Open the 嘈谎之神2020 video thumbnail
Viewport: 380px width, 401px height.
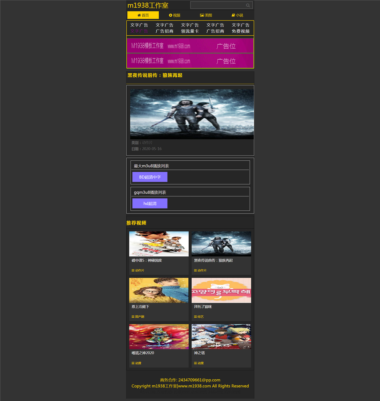pos(159,337)
